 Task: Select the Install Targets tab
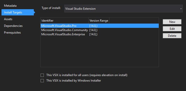pyautogui.click(x=18, y=12)
